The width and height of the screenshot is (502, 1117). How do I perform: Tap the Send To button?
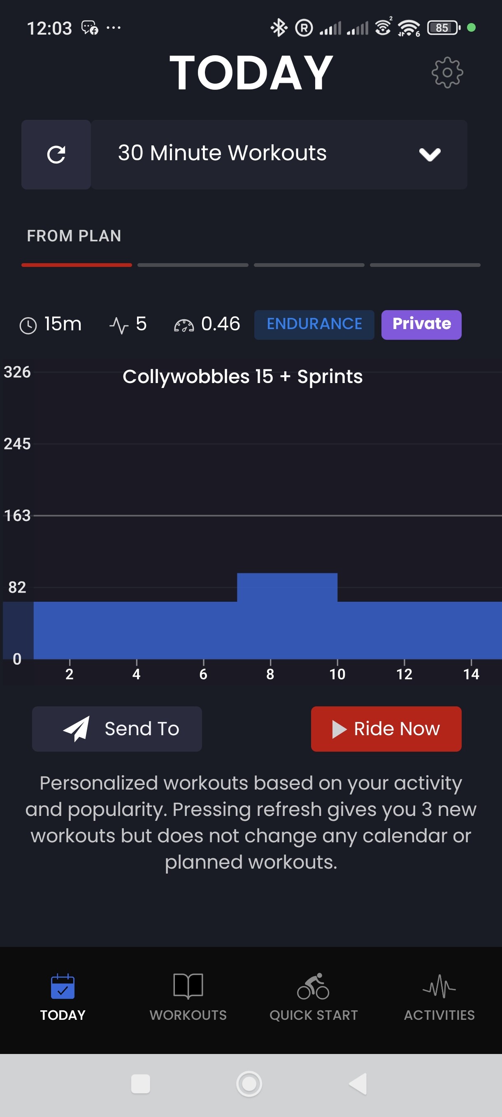click(117, 729)
